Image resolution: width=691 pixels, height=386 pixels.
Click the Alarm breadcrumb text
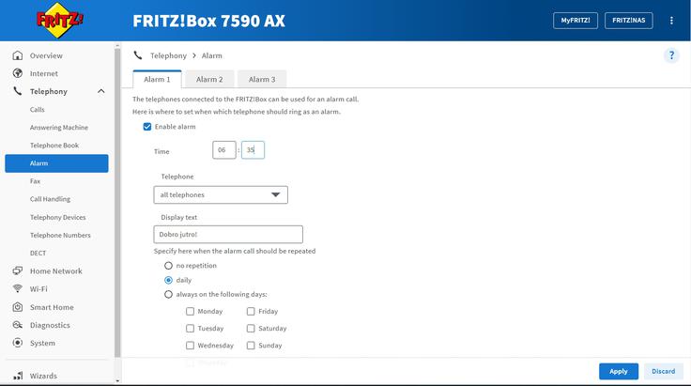tap(212, 55)
